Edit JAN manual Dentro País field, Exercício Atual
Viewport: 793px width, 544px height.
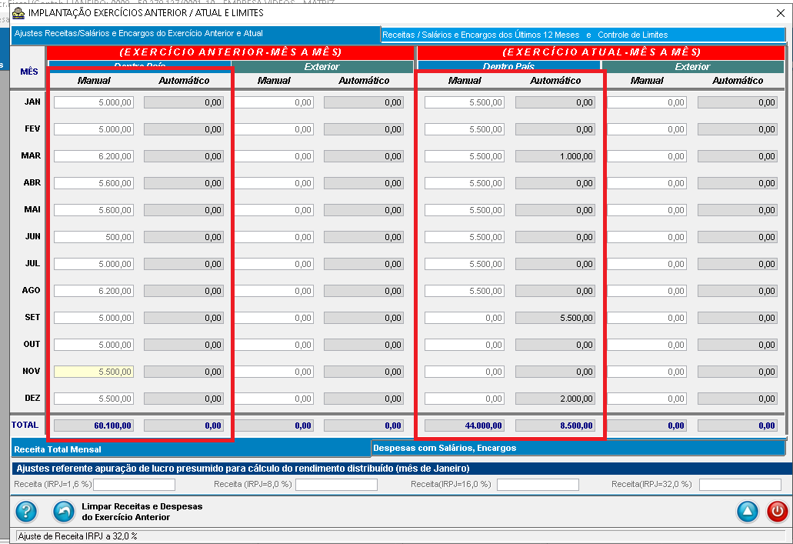click(x=465, y=102)
